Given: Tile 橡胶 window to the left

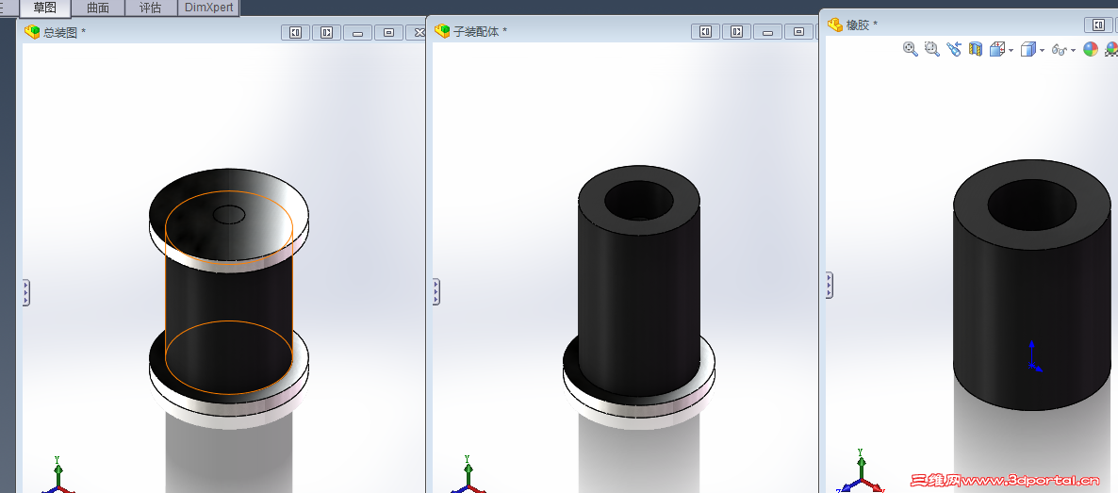Looking at the screenshot, I should tap(1098, 25).
